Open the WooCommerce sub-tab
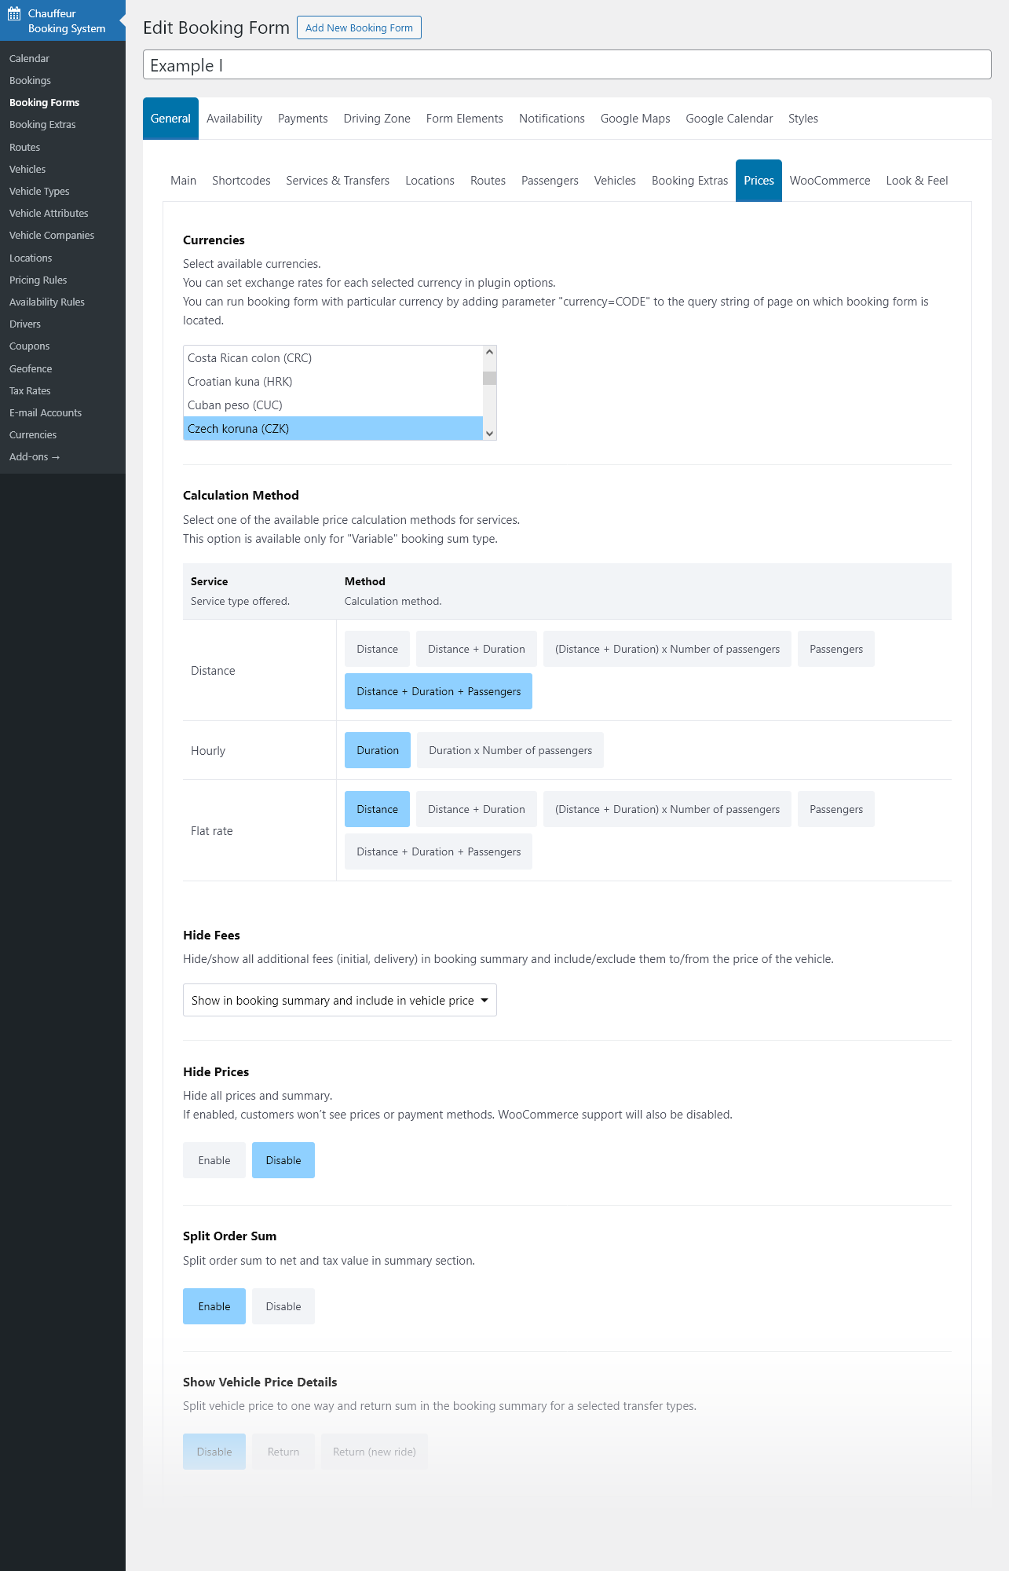The image size is (1009, 1571). tap(829, 181)
